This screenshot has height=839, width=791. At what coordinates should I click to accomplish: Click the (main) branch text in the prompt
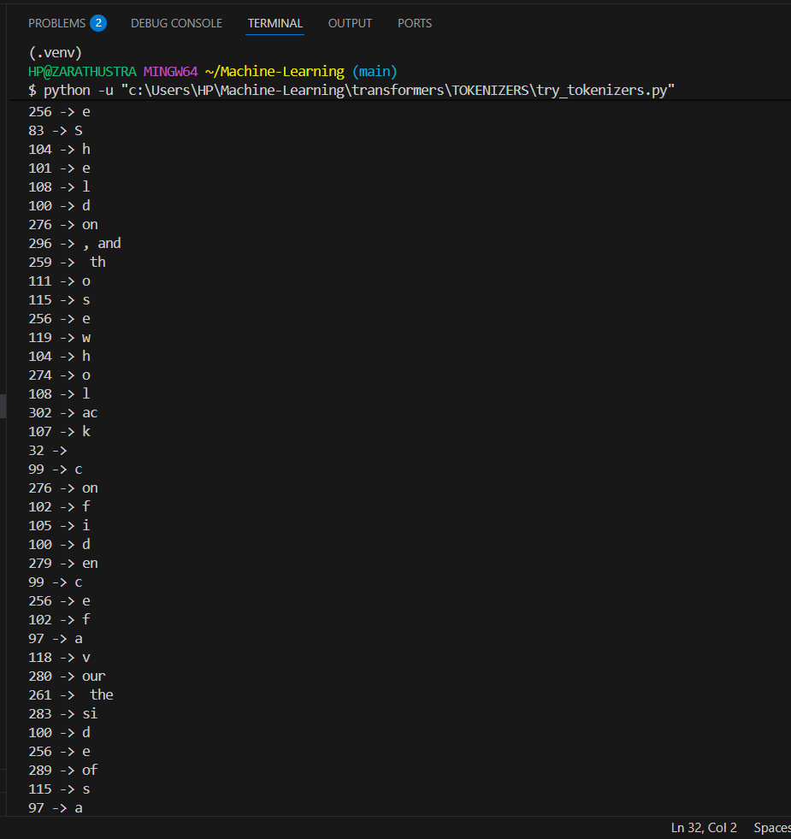point(375,71)
